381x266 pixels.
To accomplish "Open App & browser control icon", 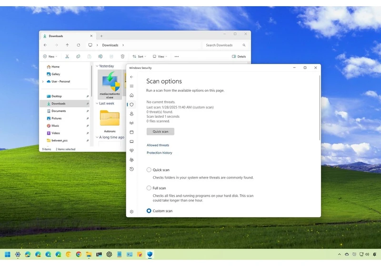I will (x=131, y=132).
